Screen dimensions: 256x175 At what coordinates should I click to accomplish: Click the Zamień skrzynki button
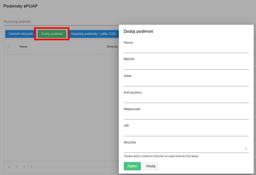point(21,34)
